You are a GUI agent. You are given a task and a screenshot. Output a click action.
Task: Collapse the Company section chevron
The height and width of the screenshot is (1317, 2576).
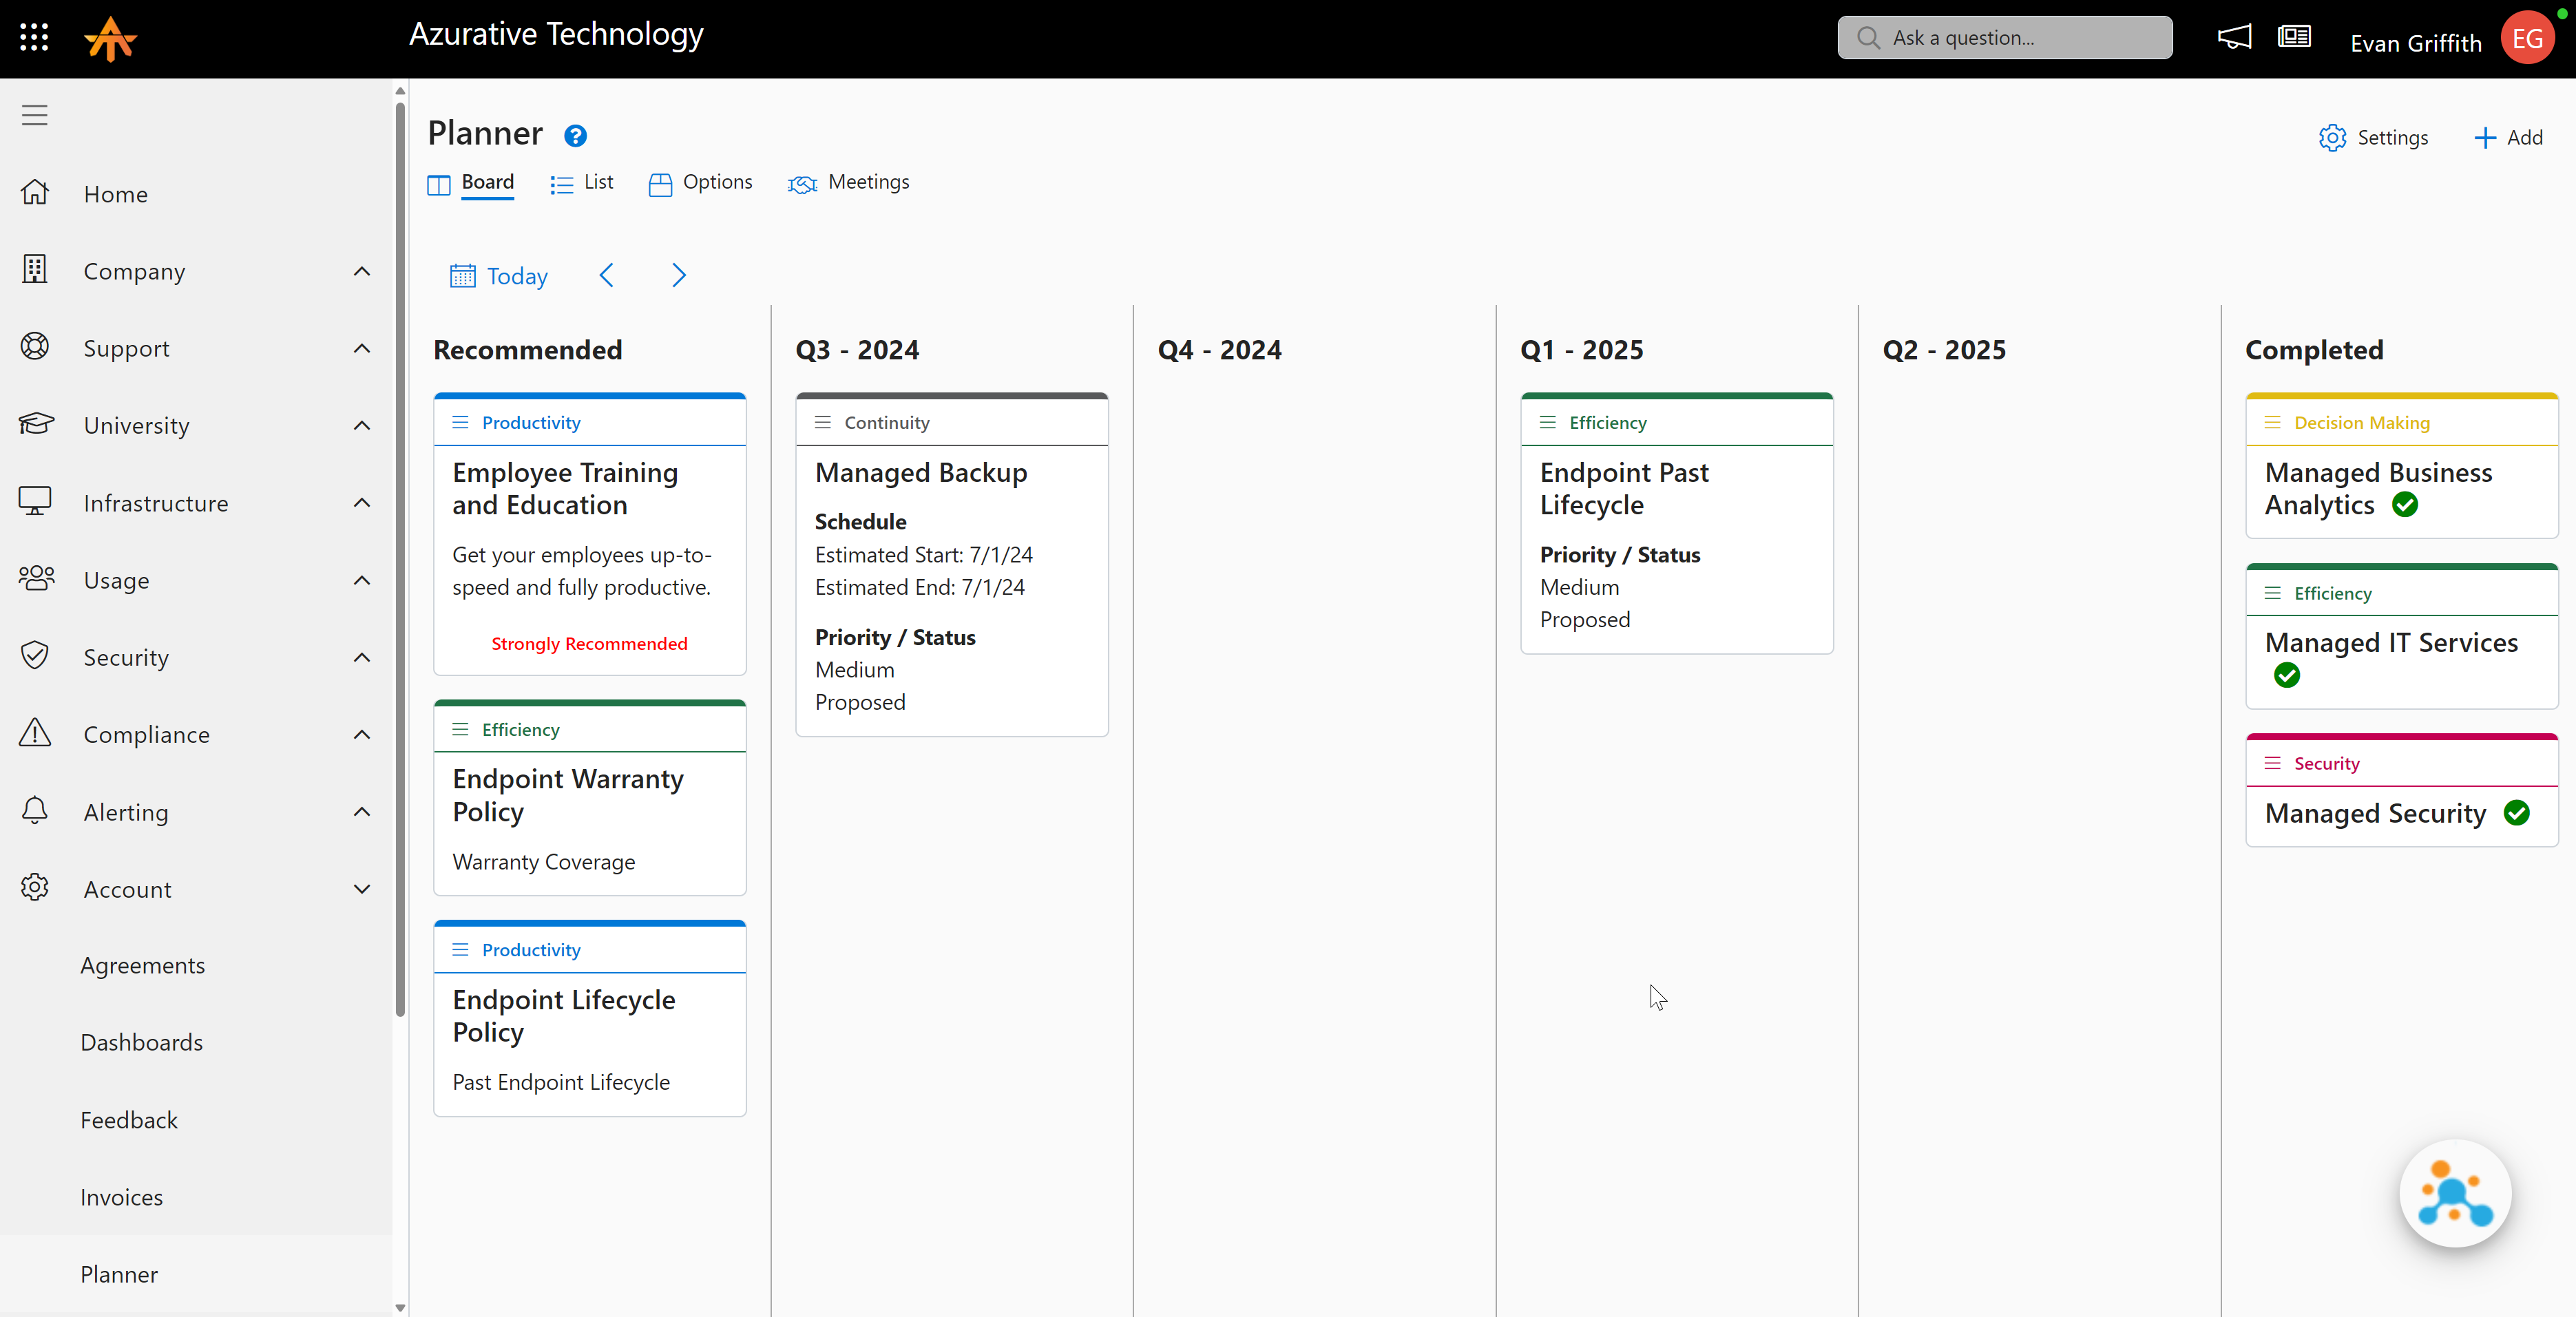[x=362, y=271]
